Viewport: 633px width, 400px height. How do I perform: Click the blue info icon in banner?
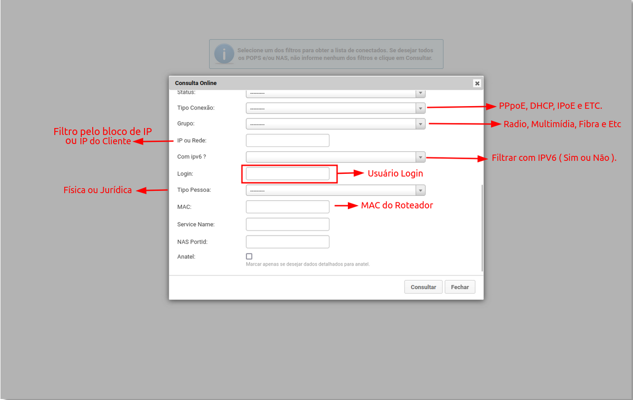tap(224, 54)
